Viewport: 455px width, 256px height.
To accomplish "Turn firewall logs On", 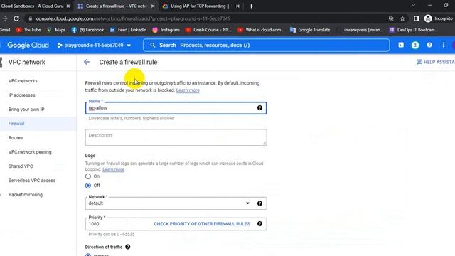I will 88,176.
